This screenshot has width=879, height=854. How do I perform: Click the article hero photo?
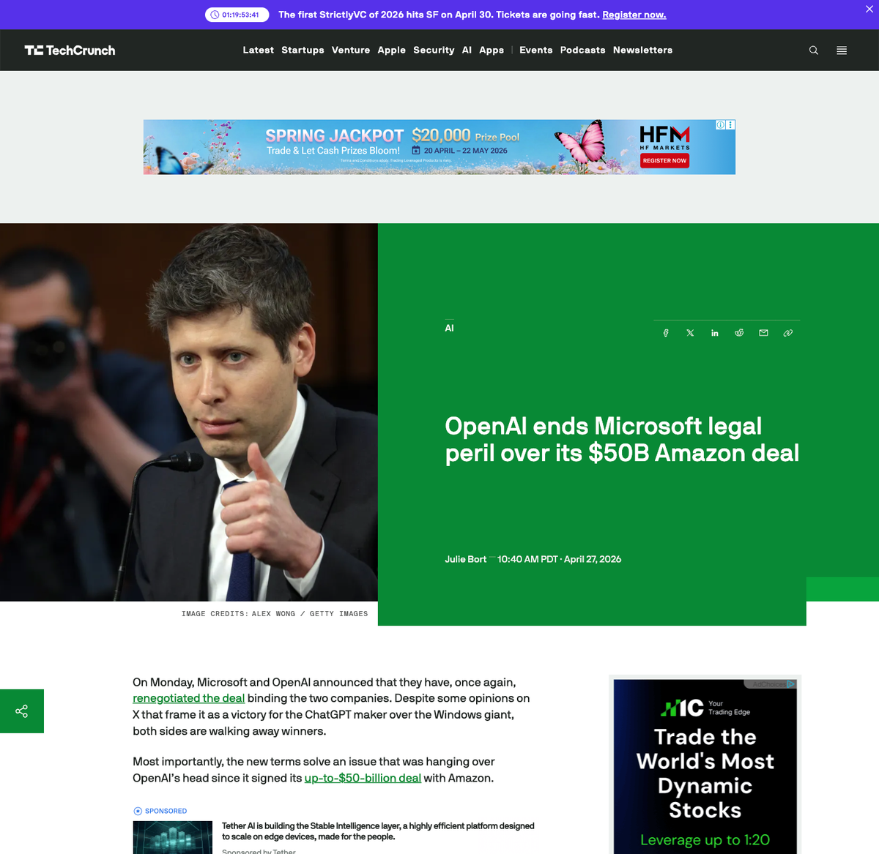(x=189, y=412)
